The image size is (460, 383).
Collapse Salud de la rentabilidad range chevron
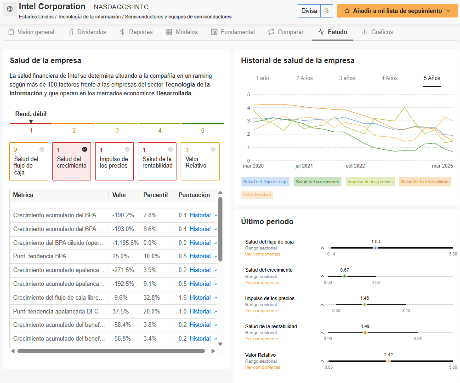322,333
